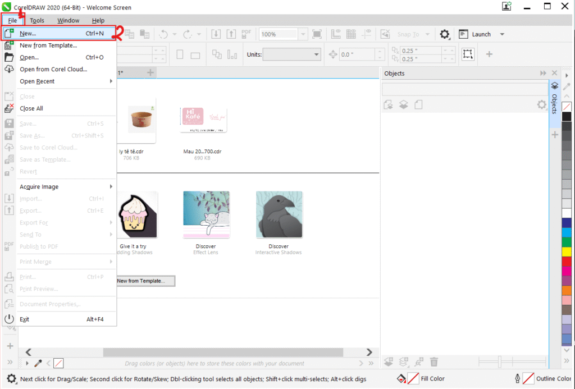Click the Full-screen preview icon
Viewport: 575px width, 389px height.
tap(317, 34)
